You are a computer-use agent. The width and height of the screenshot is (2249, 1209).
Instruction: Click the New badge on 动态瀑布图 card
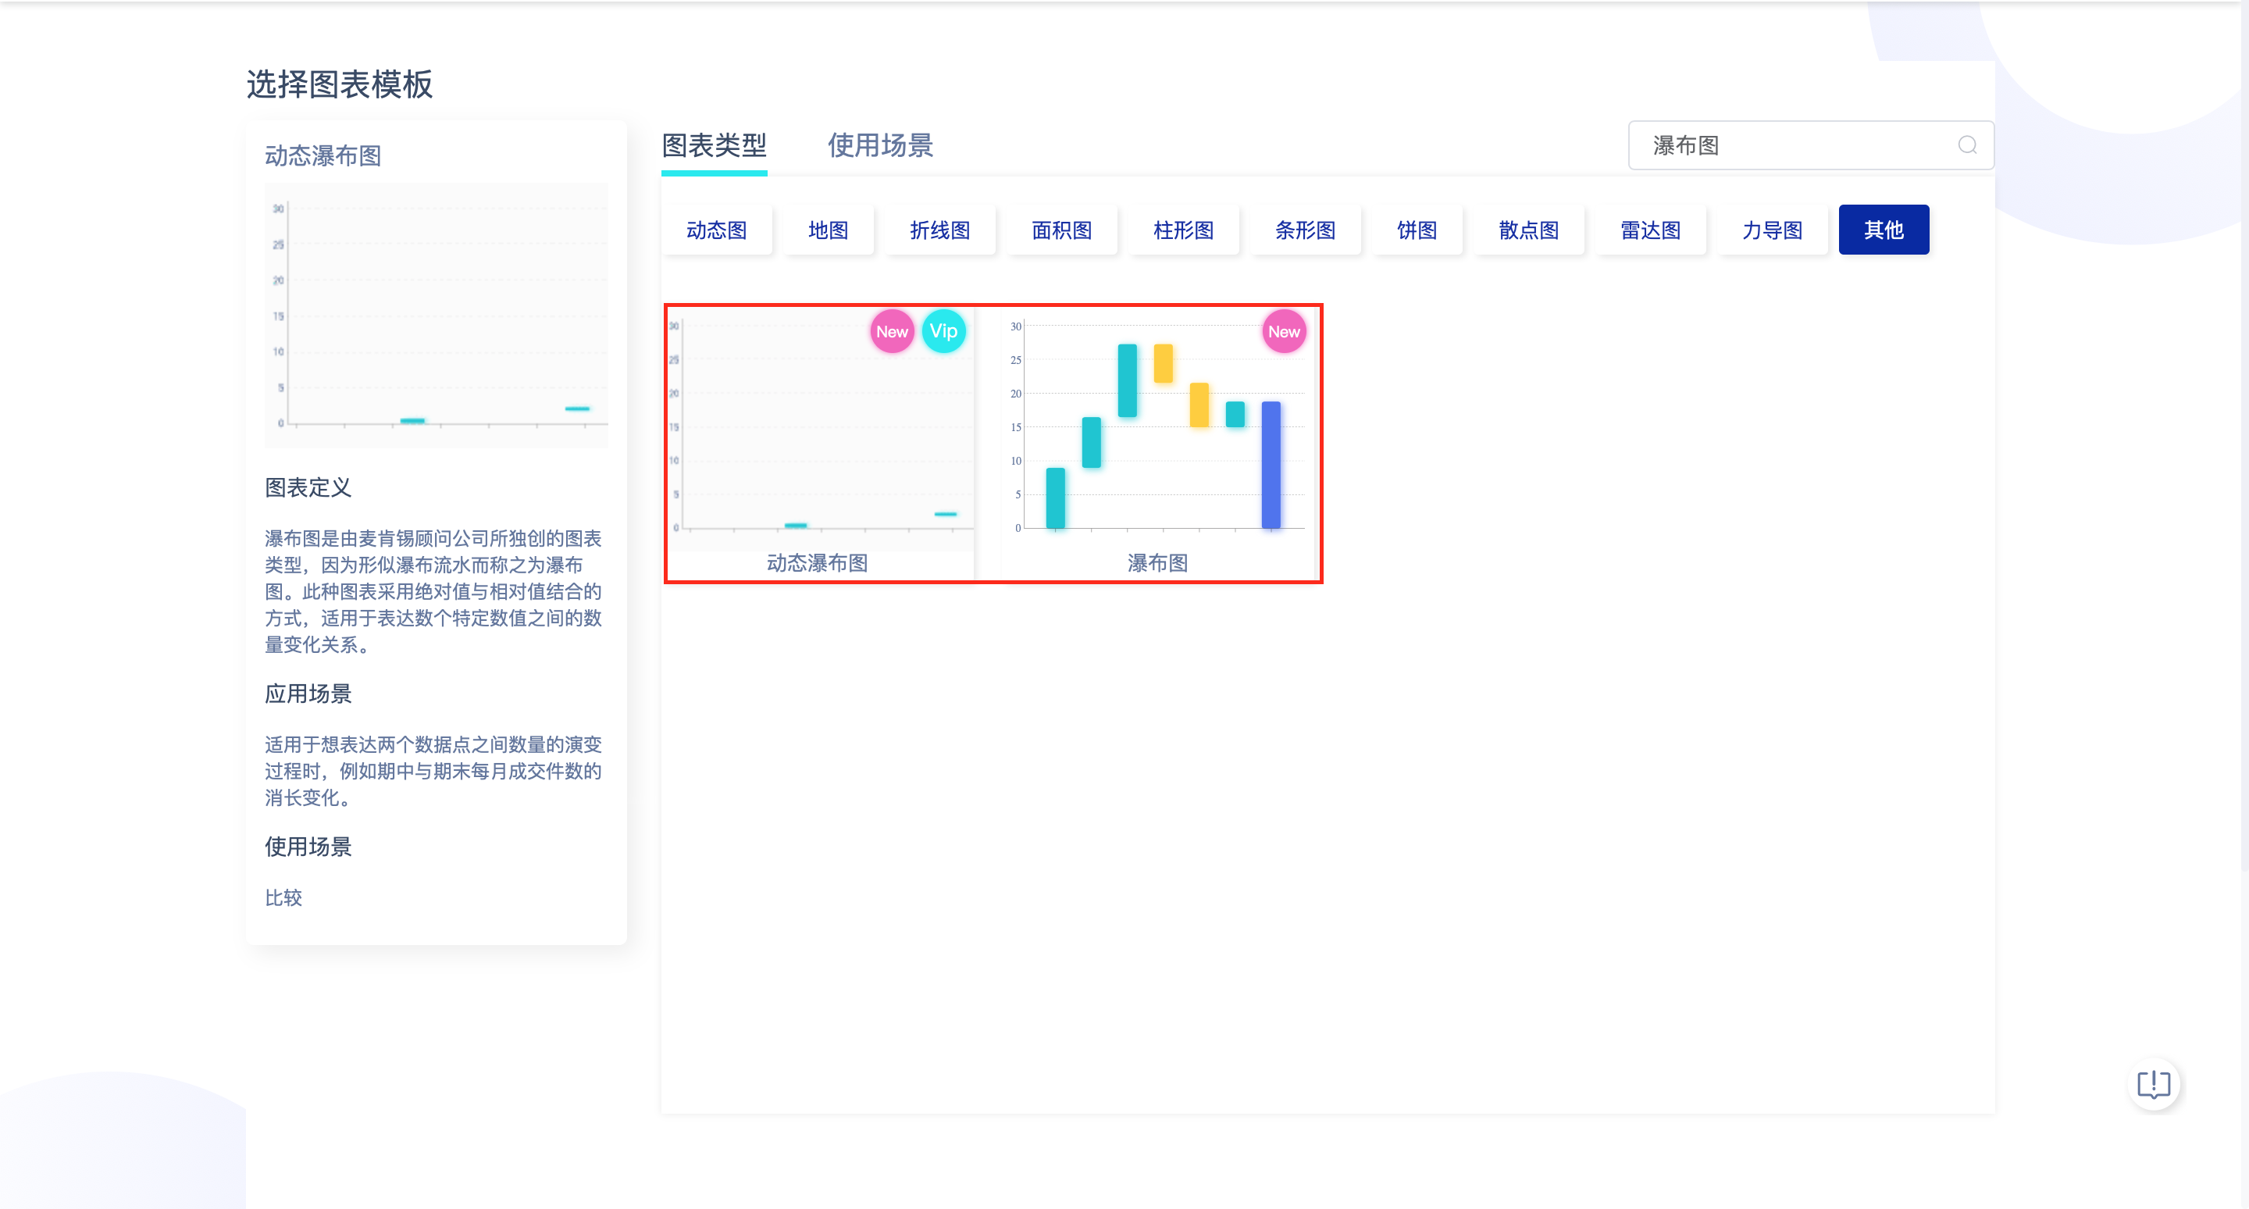(891, 331)
